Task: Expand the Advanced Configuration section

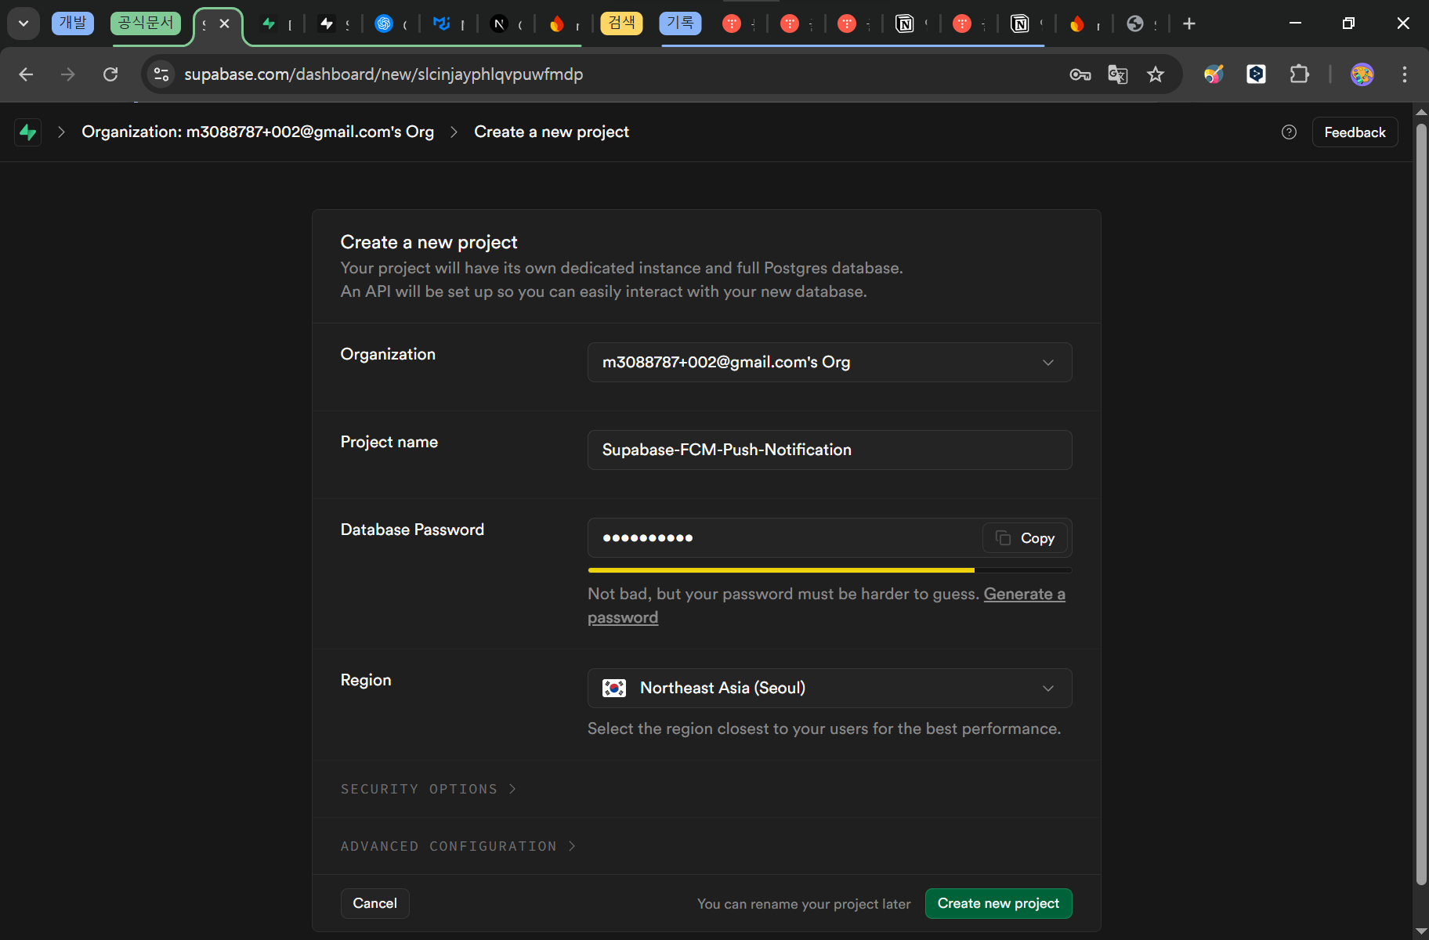Action: pos(458,846)
